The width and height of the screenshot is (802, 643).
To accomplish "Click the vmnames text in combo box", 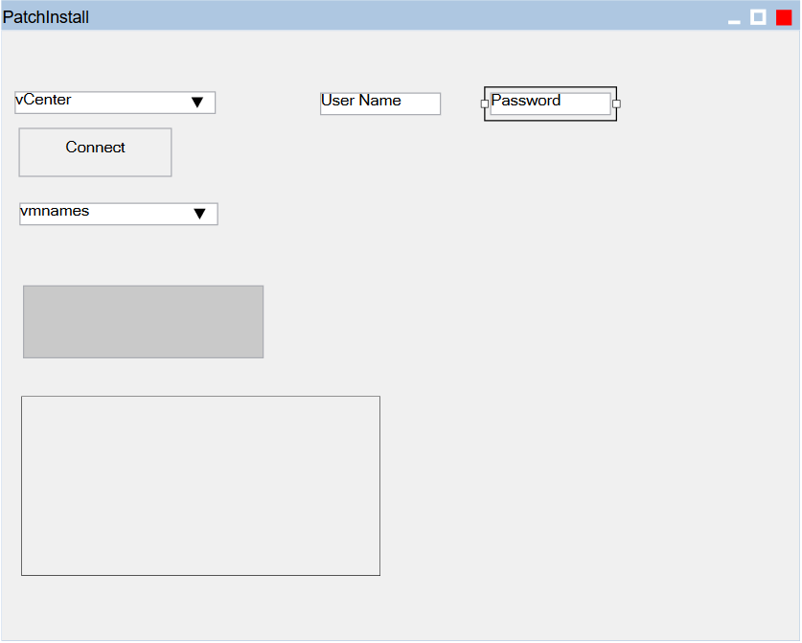I will coord(55,211).
